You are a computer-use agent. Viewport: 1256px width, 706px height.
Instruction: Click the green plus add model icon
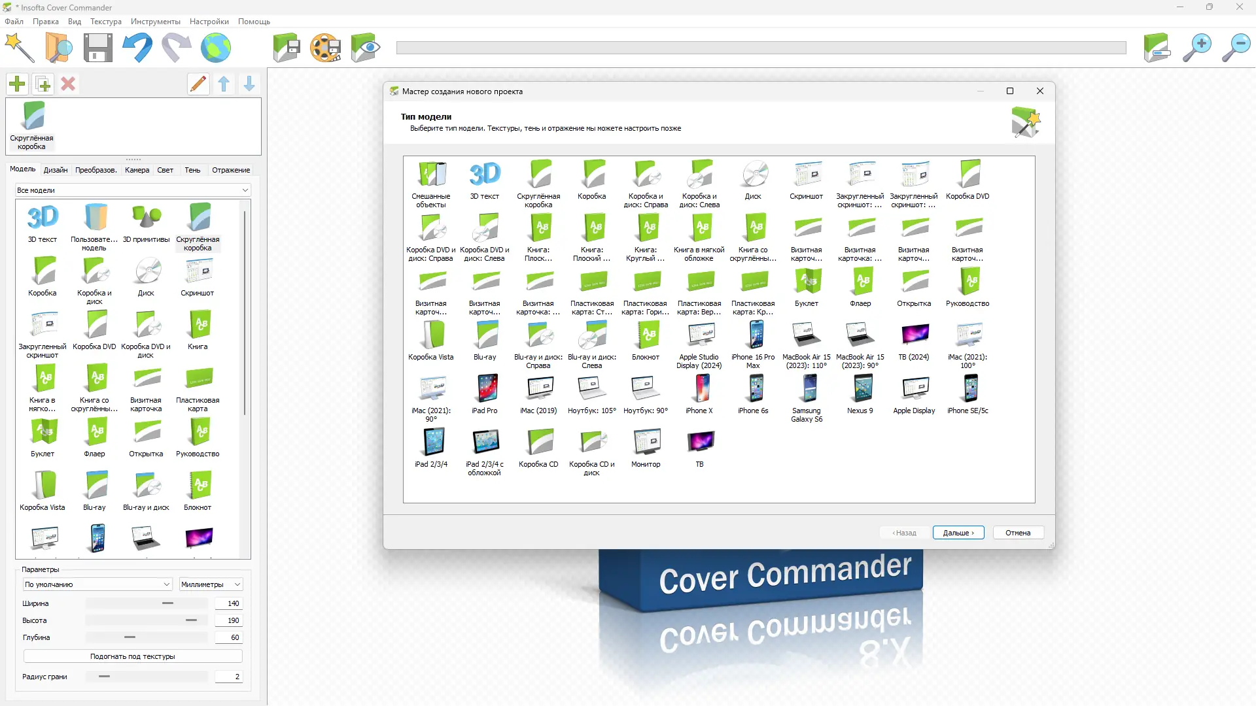18,84
